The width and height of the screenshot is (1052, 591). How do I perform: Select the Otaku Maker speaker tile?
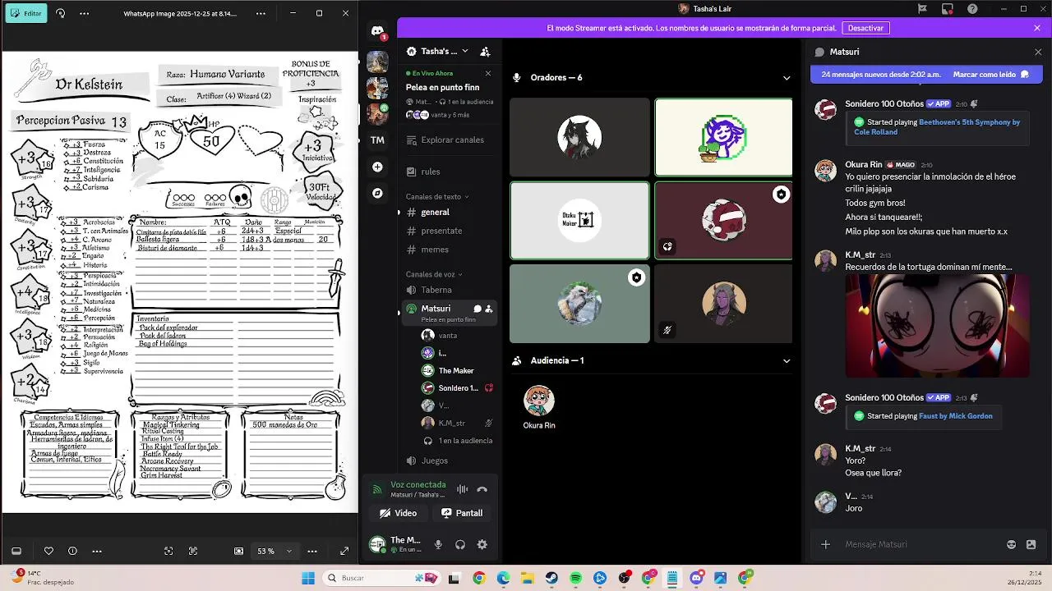click(x=579, y=220)
